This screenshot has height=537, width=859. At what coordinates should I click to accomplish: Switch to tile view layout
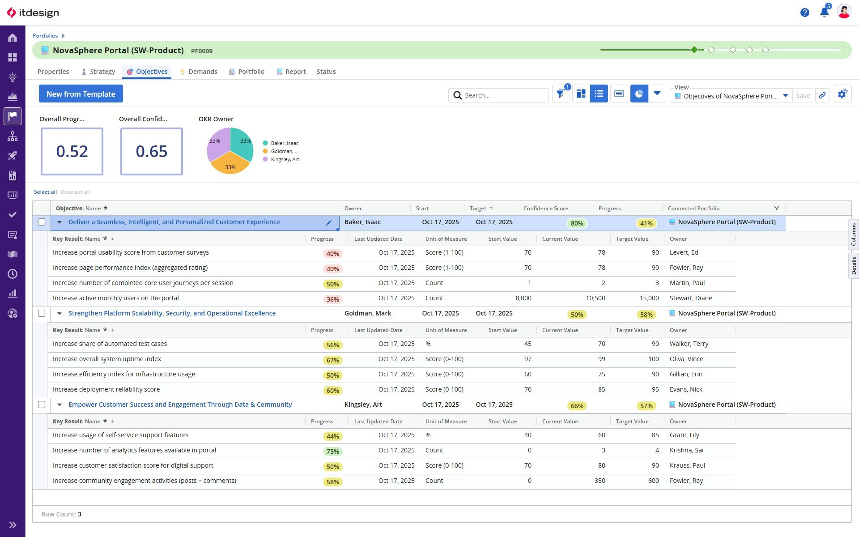(x=581, y=94)
